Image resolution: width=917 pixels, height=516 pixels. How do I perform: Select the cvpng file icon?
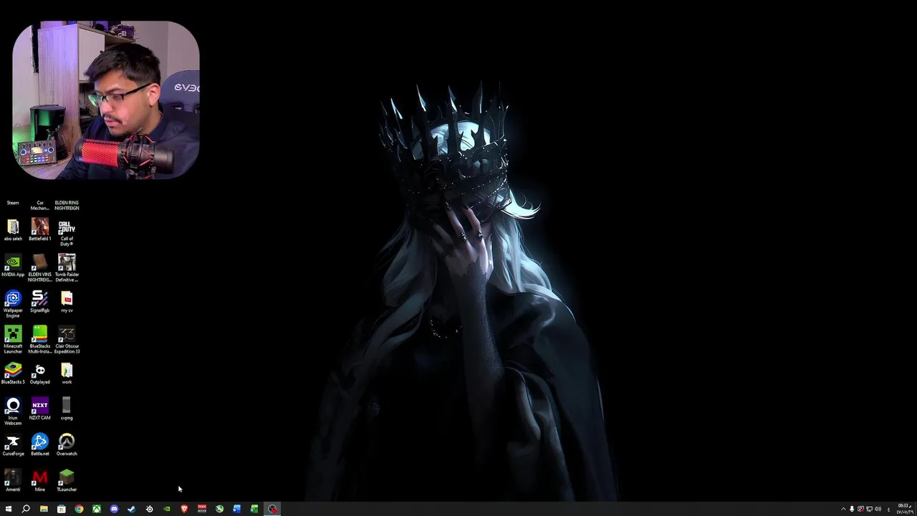tap(67, 409)
